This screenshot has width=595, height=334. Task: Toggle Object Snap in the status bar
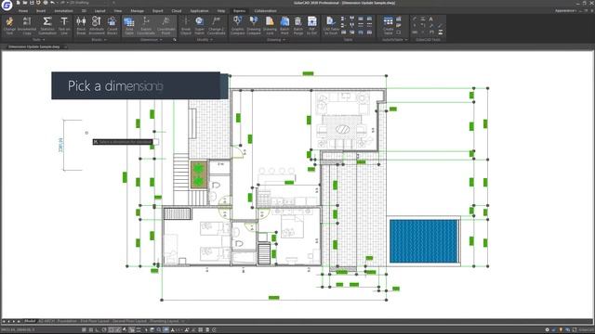pyautogui.click(x=111, y=330)
